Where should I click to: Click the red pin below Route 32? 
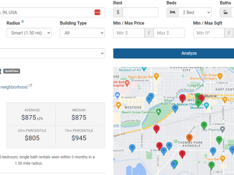click(x=156, y=129)
